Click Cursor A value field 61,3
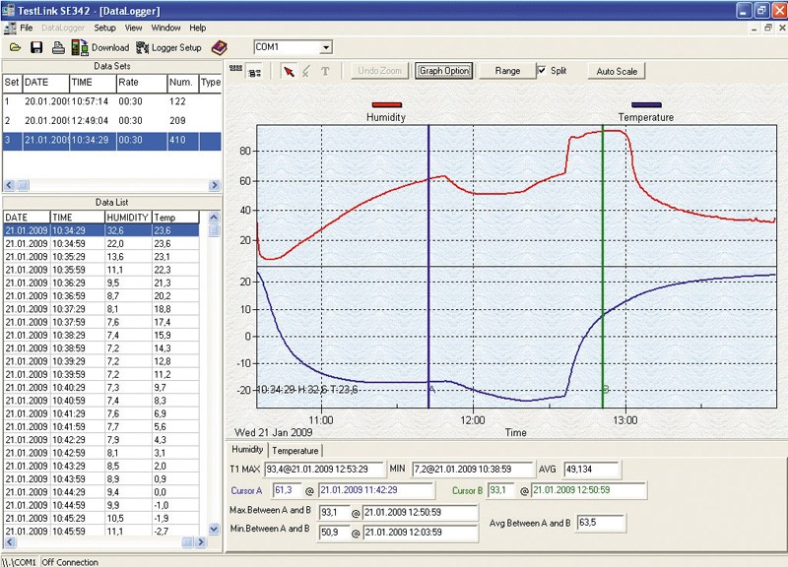Viewport: 788px width, 567px height. coord(287,490)
